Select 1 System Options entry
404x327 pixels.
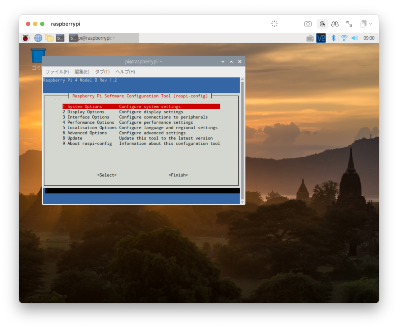point(141,106)
